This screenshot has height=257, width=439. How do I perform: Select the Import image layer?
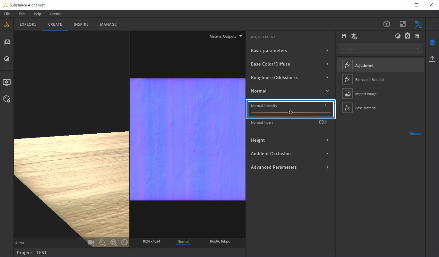click(x=381, y=93)
